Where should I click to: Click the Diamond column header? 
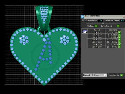click(113, 30)
